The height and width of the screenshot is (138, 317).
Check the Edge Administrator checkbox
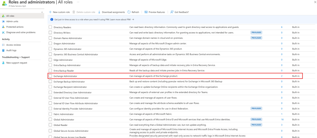[x=50, y=60]
